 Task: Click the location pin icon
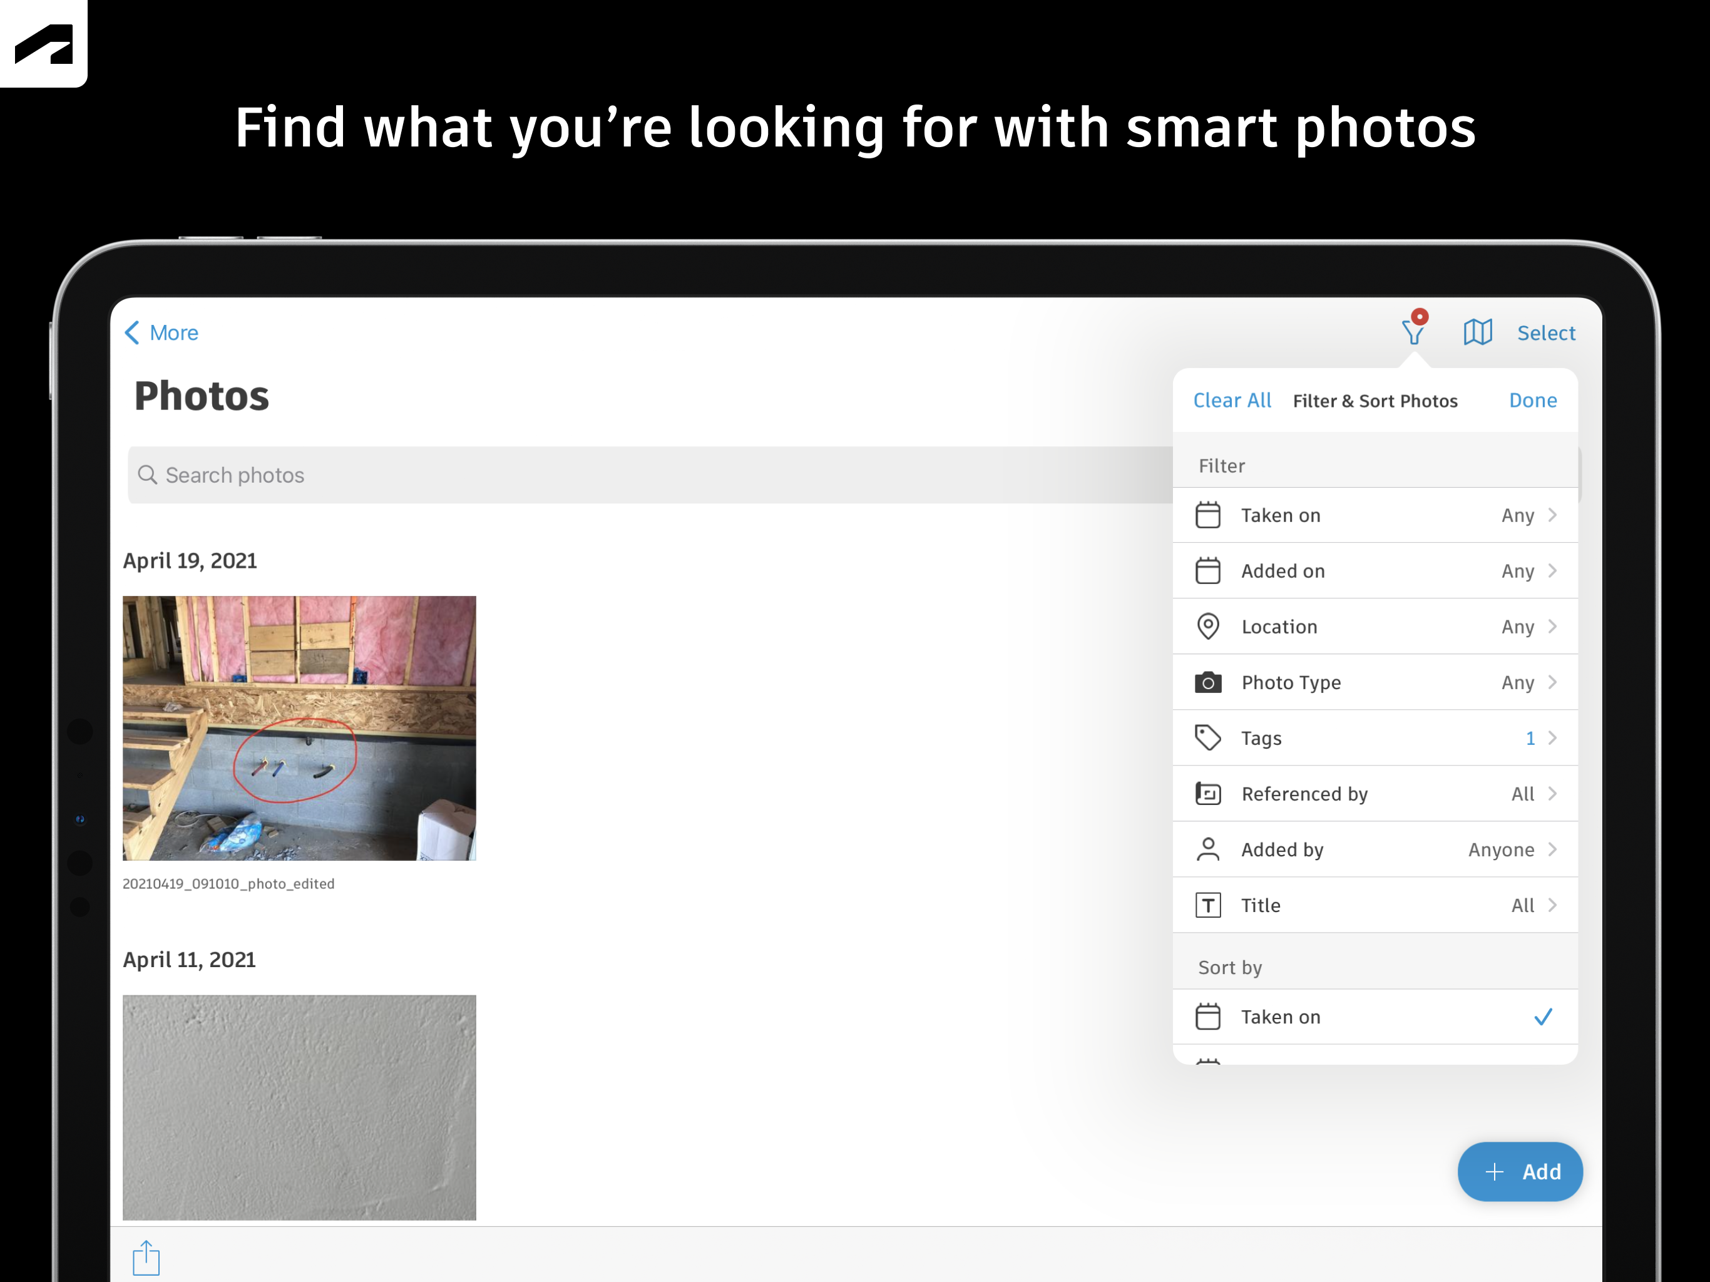[x=1207, y=627]
